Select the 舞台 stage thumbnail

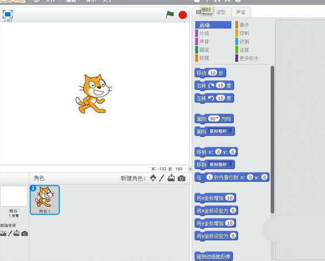tap(14, 196)
